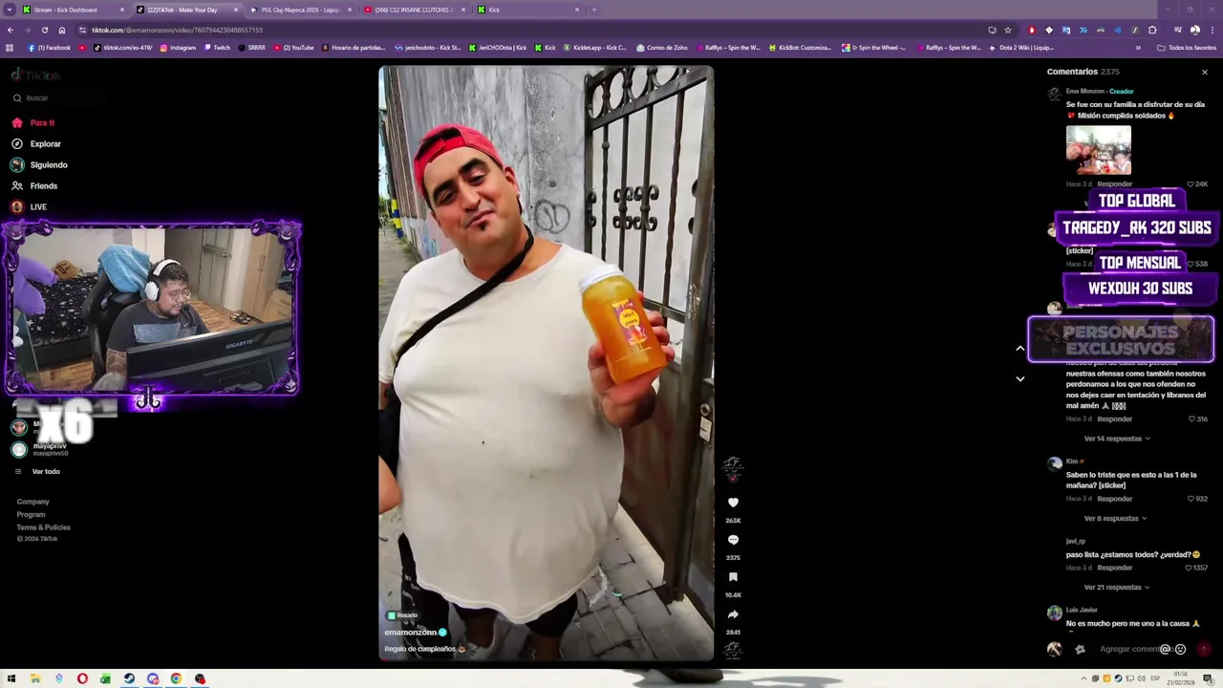Image resolution: width=1223 pixels, height=688 pixels.
Task: Open the browser home page icon
Action: click(x=62, y=30)
